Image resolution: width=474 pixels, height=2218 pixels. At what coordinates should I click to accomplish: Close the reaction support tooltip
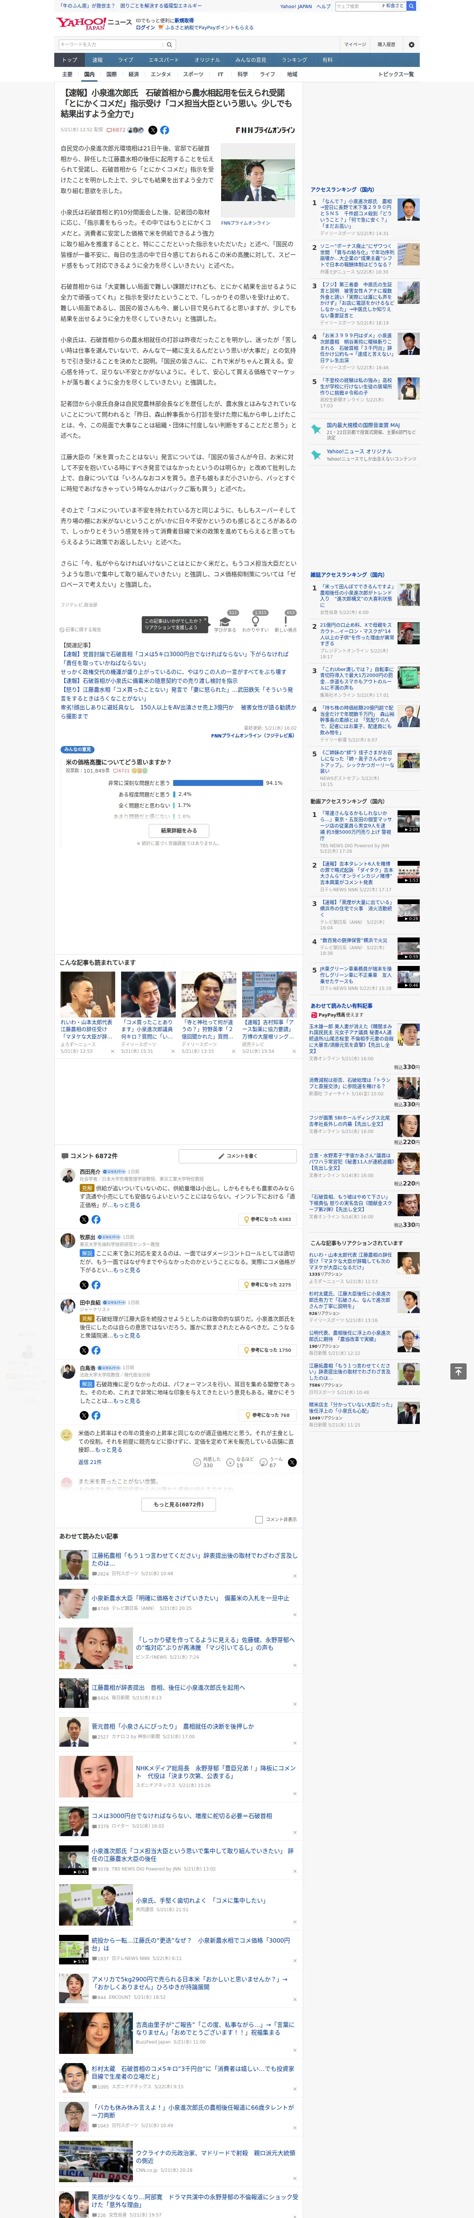point(206,620)
